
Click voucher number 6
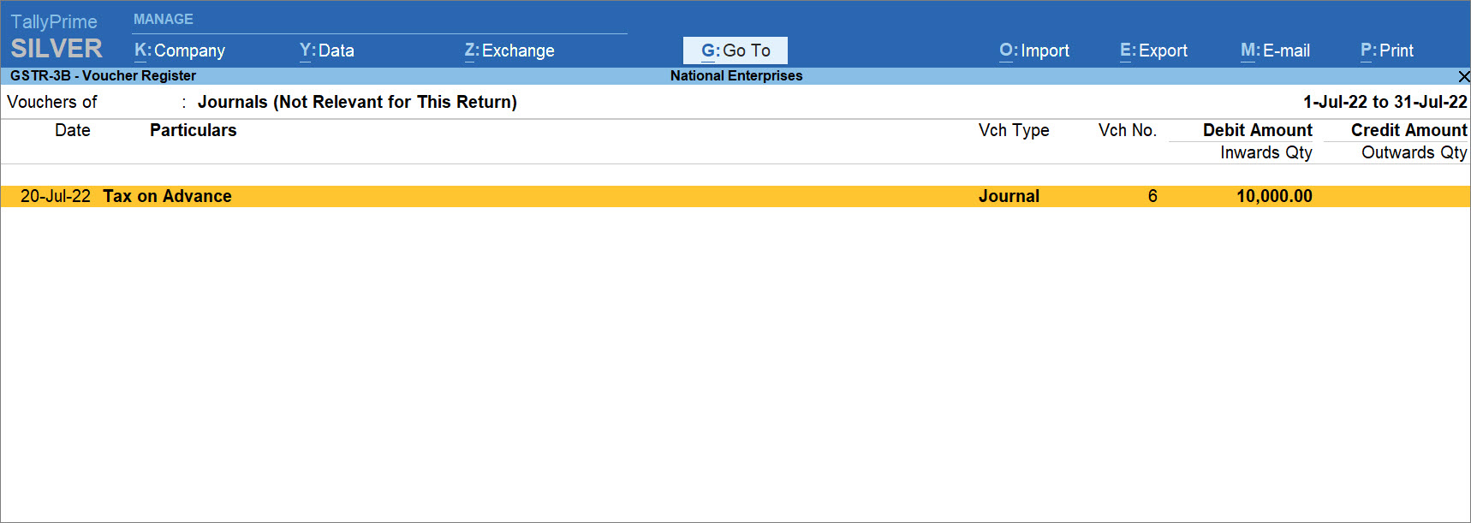click(1152, 196)
